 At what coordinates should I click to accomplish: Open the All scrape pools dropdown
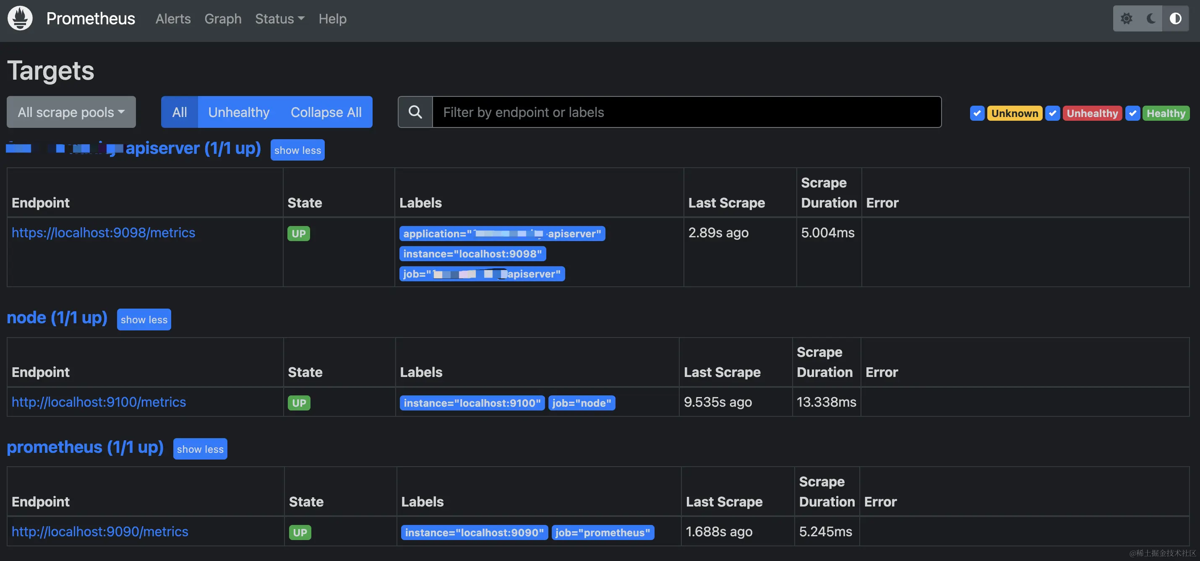71,112
